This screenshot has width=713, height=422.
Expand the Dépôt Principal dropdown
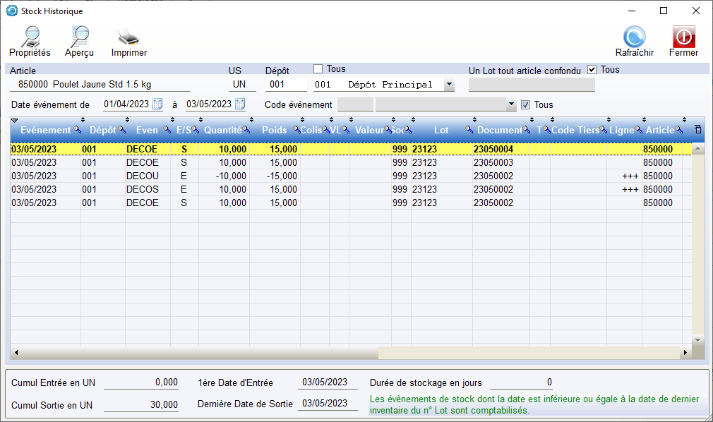449,85
